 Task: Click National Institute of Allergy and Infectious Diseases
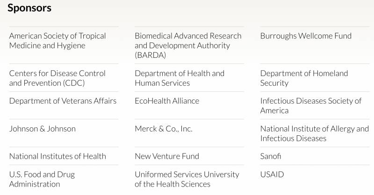coord(314,133)
